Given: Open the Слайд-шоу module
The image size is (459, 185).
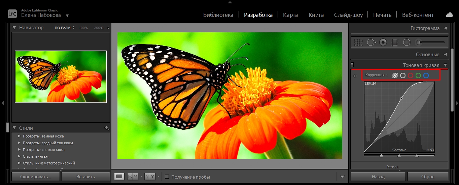Looking at the screenshot, I should coord(348,15).
